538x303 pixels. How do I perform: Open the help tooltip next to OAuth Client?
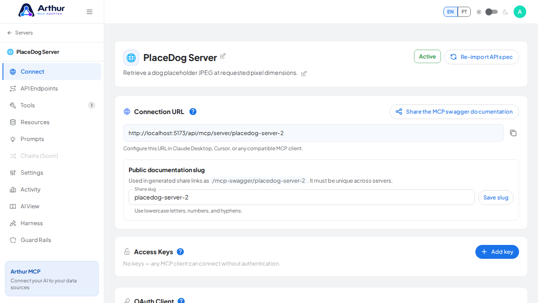pyautogui.click(x=181, y=300)
